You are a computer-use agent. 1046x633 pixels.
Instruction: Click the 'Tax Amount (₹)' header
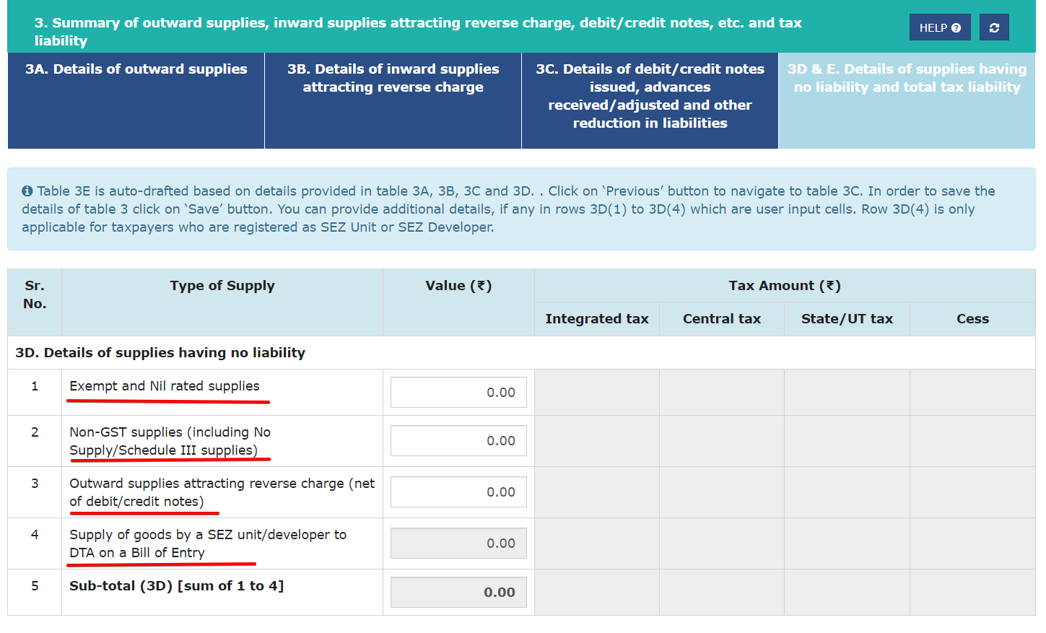[x=785, y=286]
